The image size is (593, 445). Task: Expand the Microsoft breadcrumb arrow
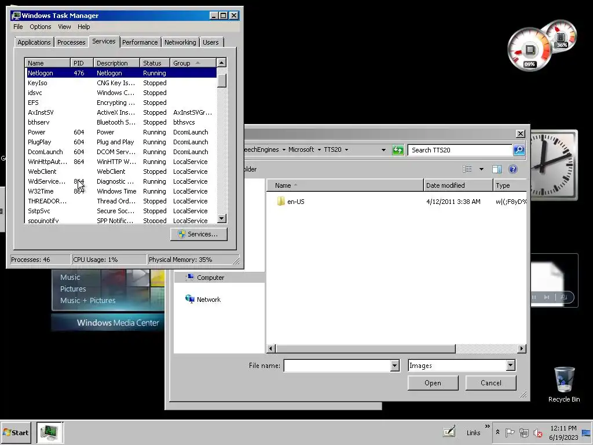[319, 150]
